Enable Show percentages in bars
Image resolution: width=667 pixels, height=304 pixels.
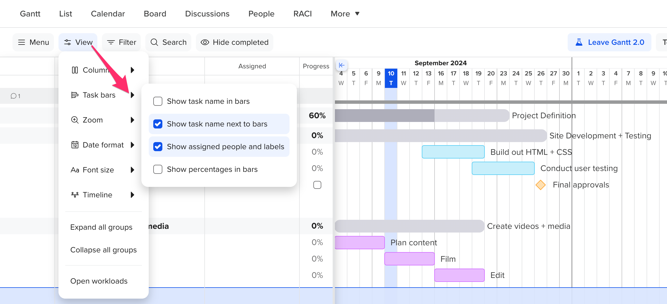(x=158, y=169)
